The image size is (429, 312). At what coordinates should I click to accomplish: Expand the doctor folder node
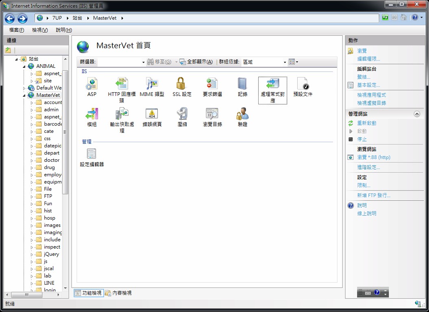click(x=32, y=160)
